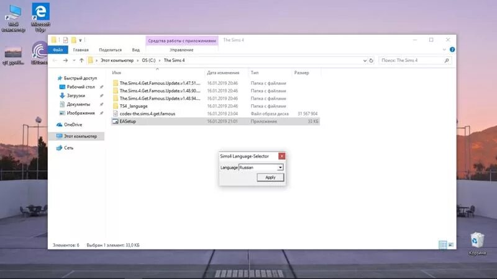Select Сеть in the navigation pane
The width and height of the screenshot is (497, 279).
pos(68,148)
